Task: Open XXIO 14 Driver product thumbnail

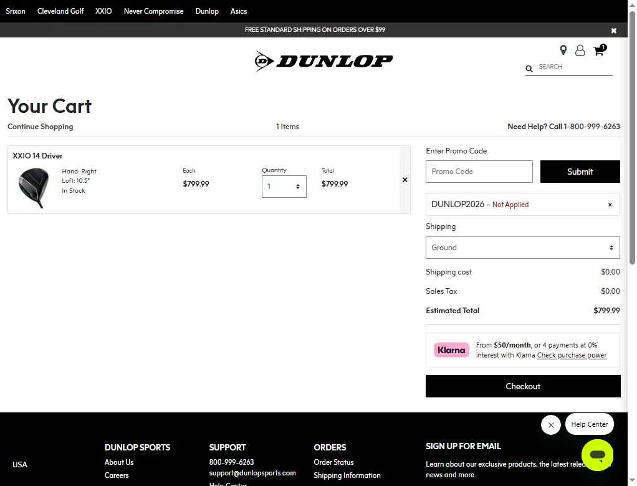Action: point(34,188)
